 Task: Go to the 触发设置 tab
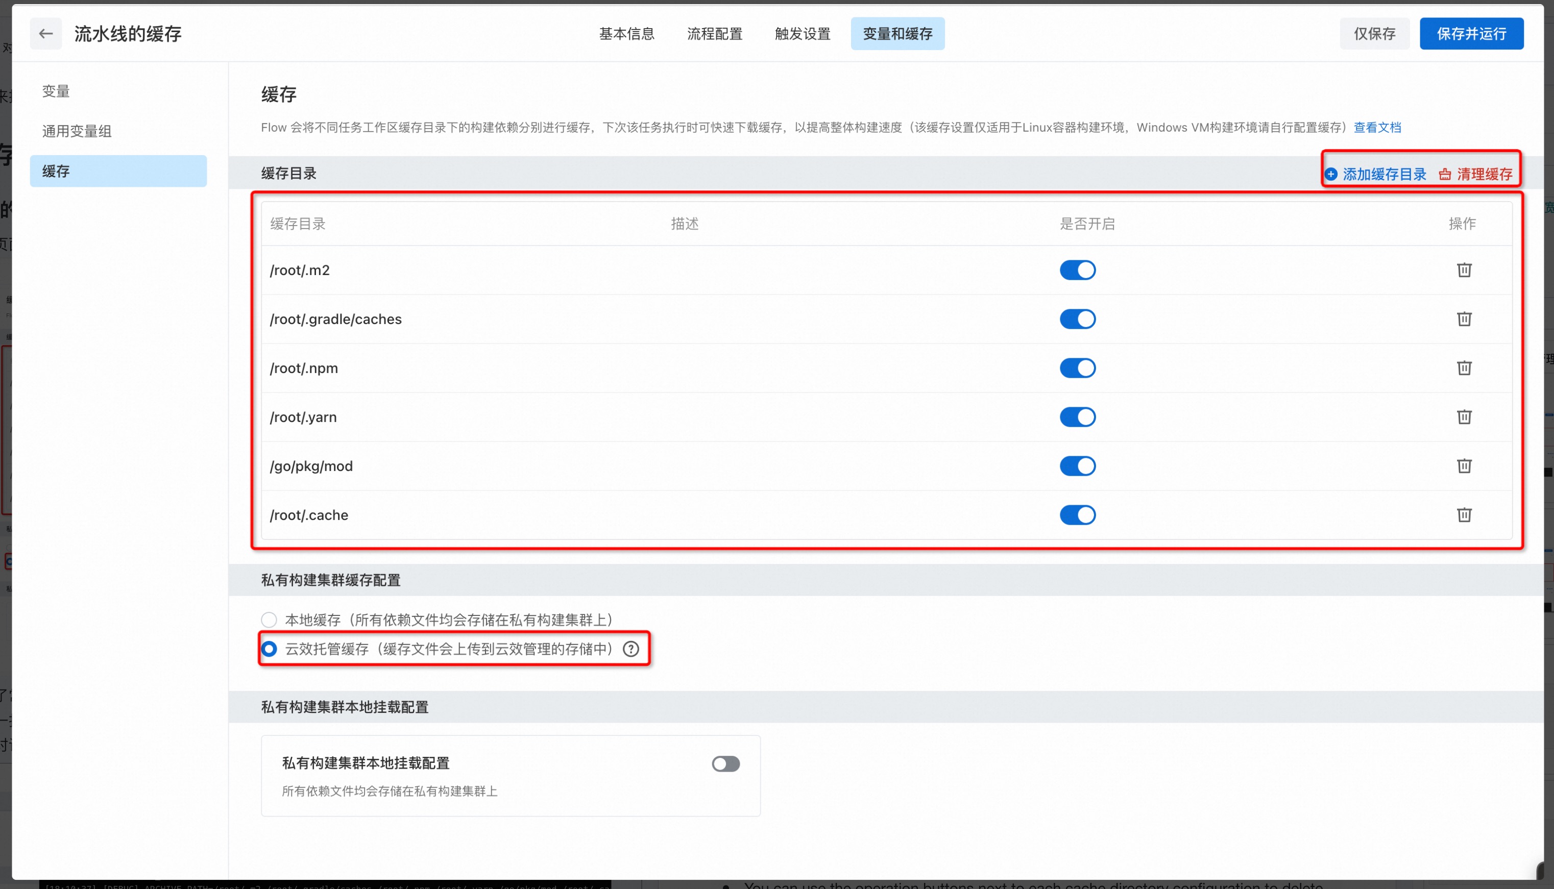point(803,34)
